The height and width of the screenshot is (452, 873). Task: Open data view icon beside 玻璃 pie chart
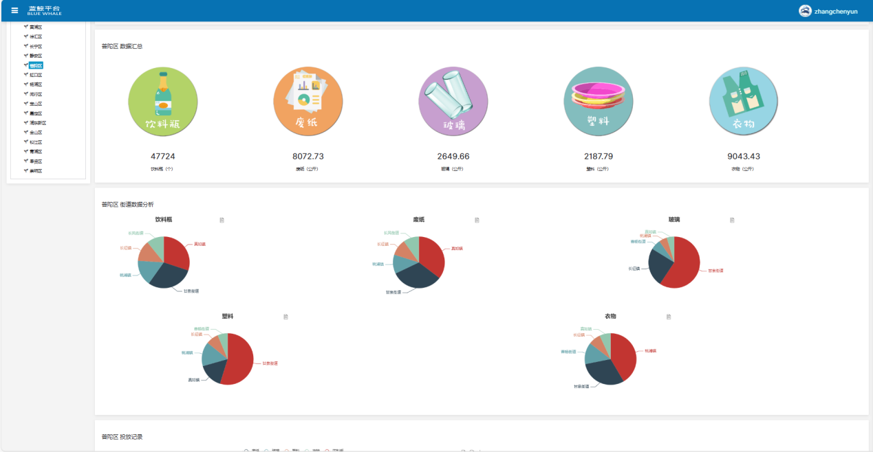pos(732,221)
